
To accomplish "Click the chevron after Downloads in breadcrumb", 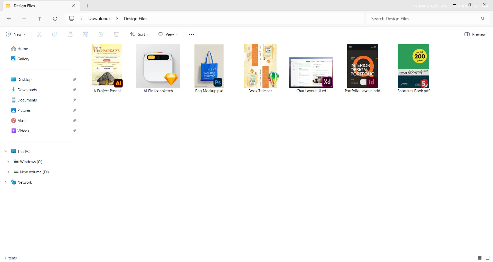I will [x=117, y=18].
